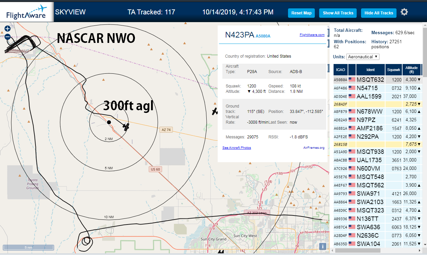Select the 26815B row
This screenshot has width=427, height=255.
click(377, 144)
